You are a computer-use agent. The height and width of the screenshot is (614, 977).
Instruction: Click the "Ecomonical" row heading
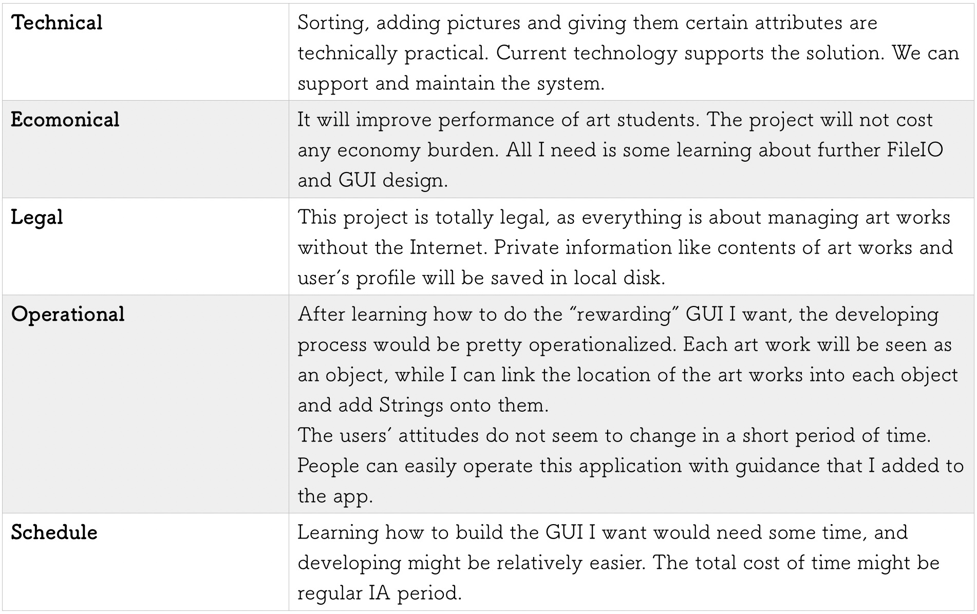pyautogui.click(x=65, y=120)
